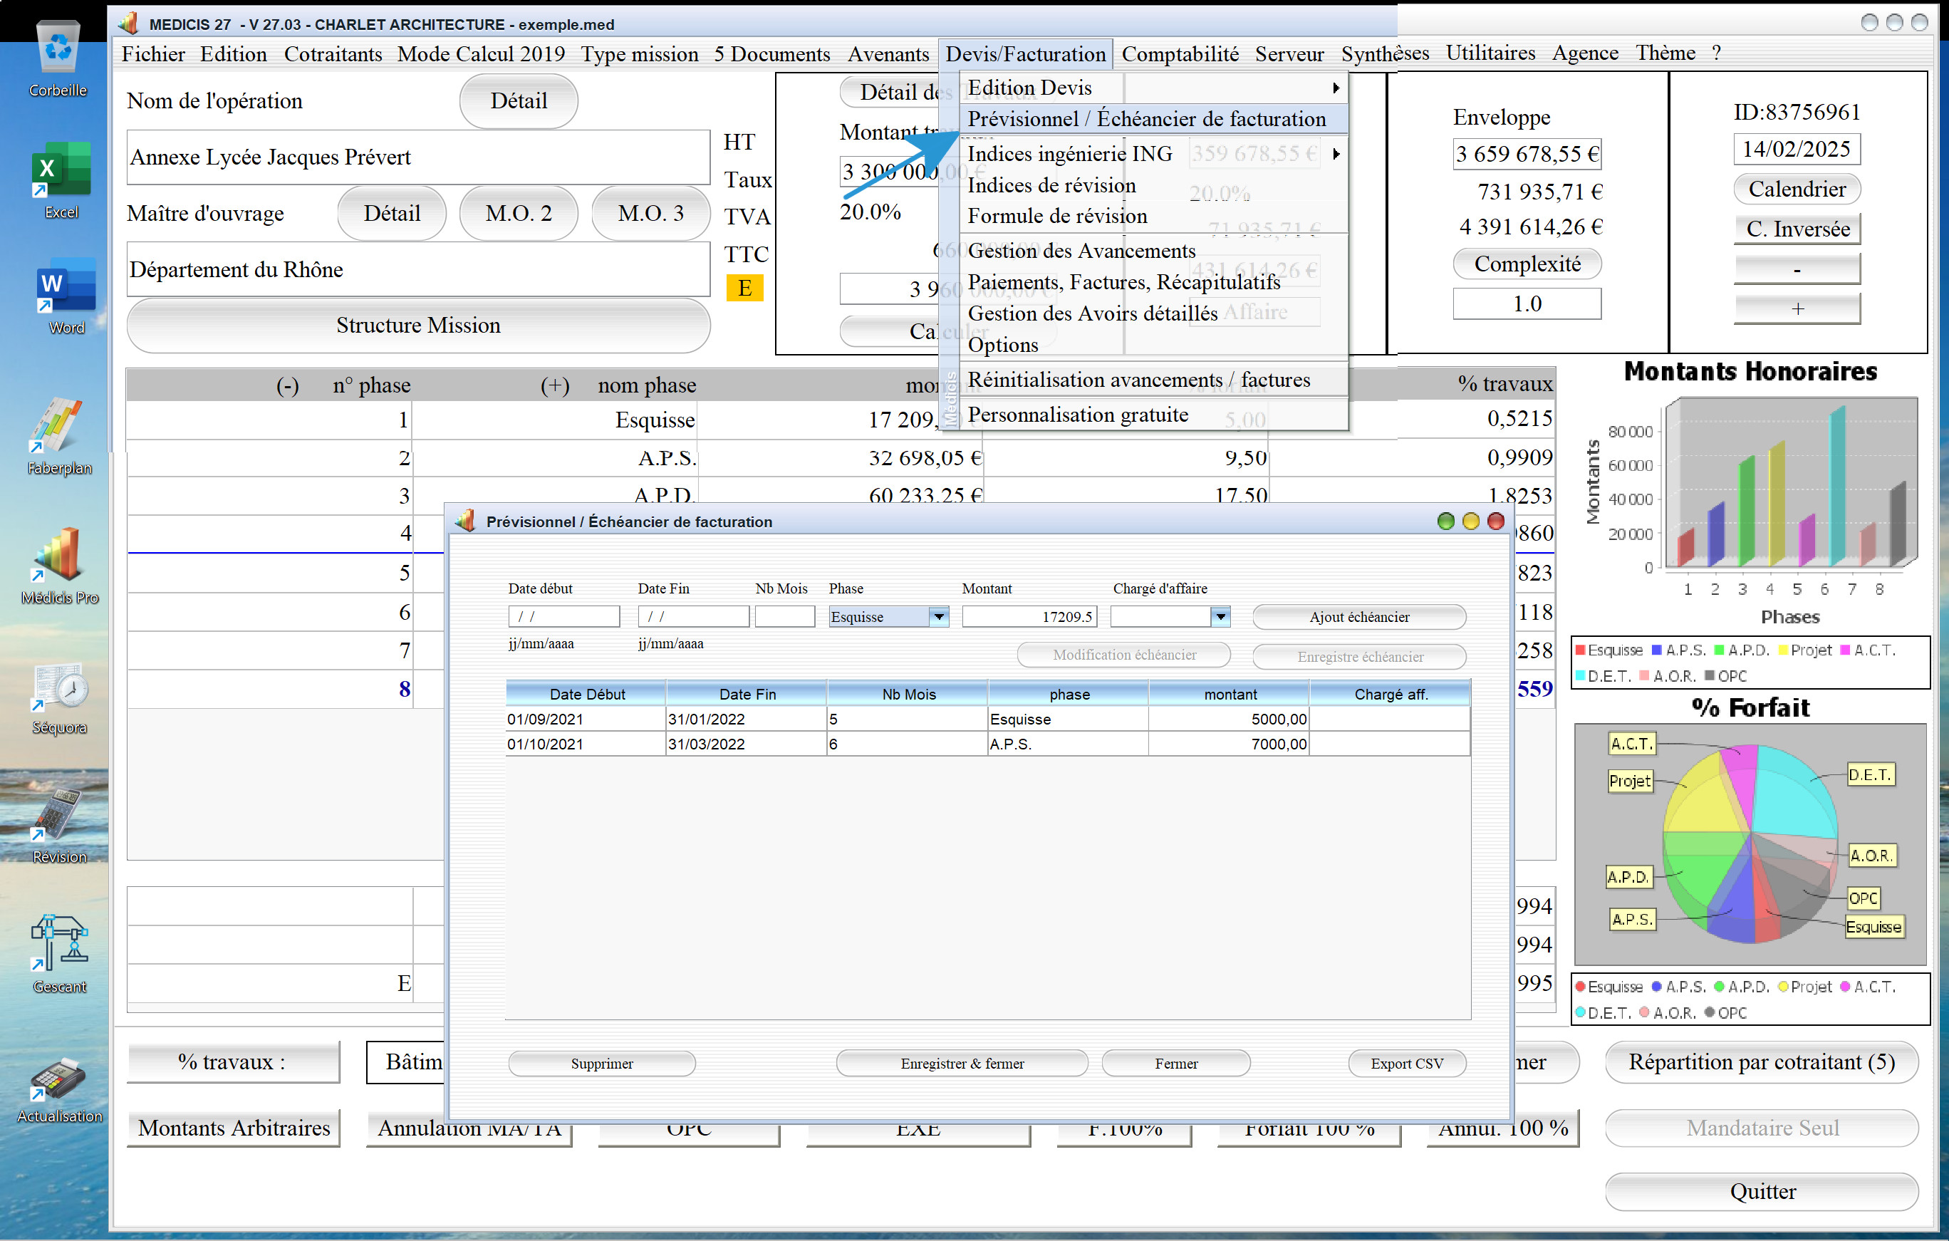The width and height of the screenshot is (1949, 1241).
Task: Open the Utilitaires menu
Action: (x=1490, y=53)
